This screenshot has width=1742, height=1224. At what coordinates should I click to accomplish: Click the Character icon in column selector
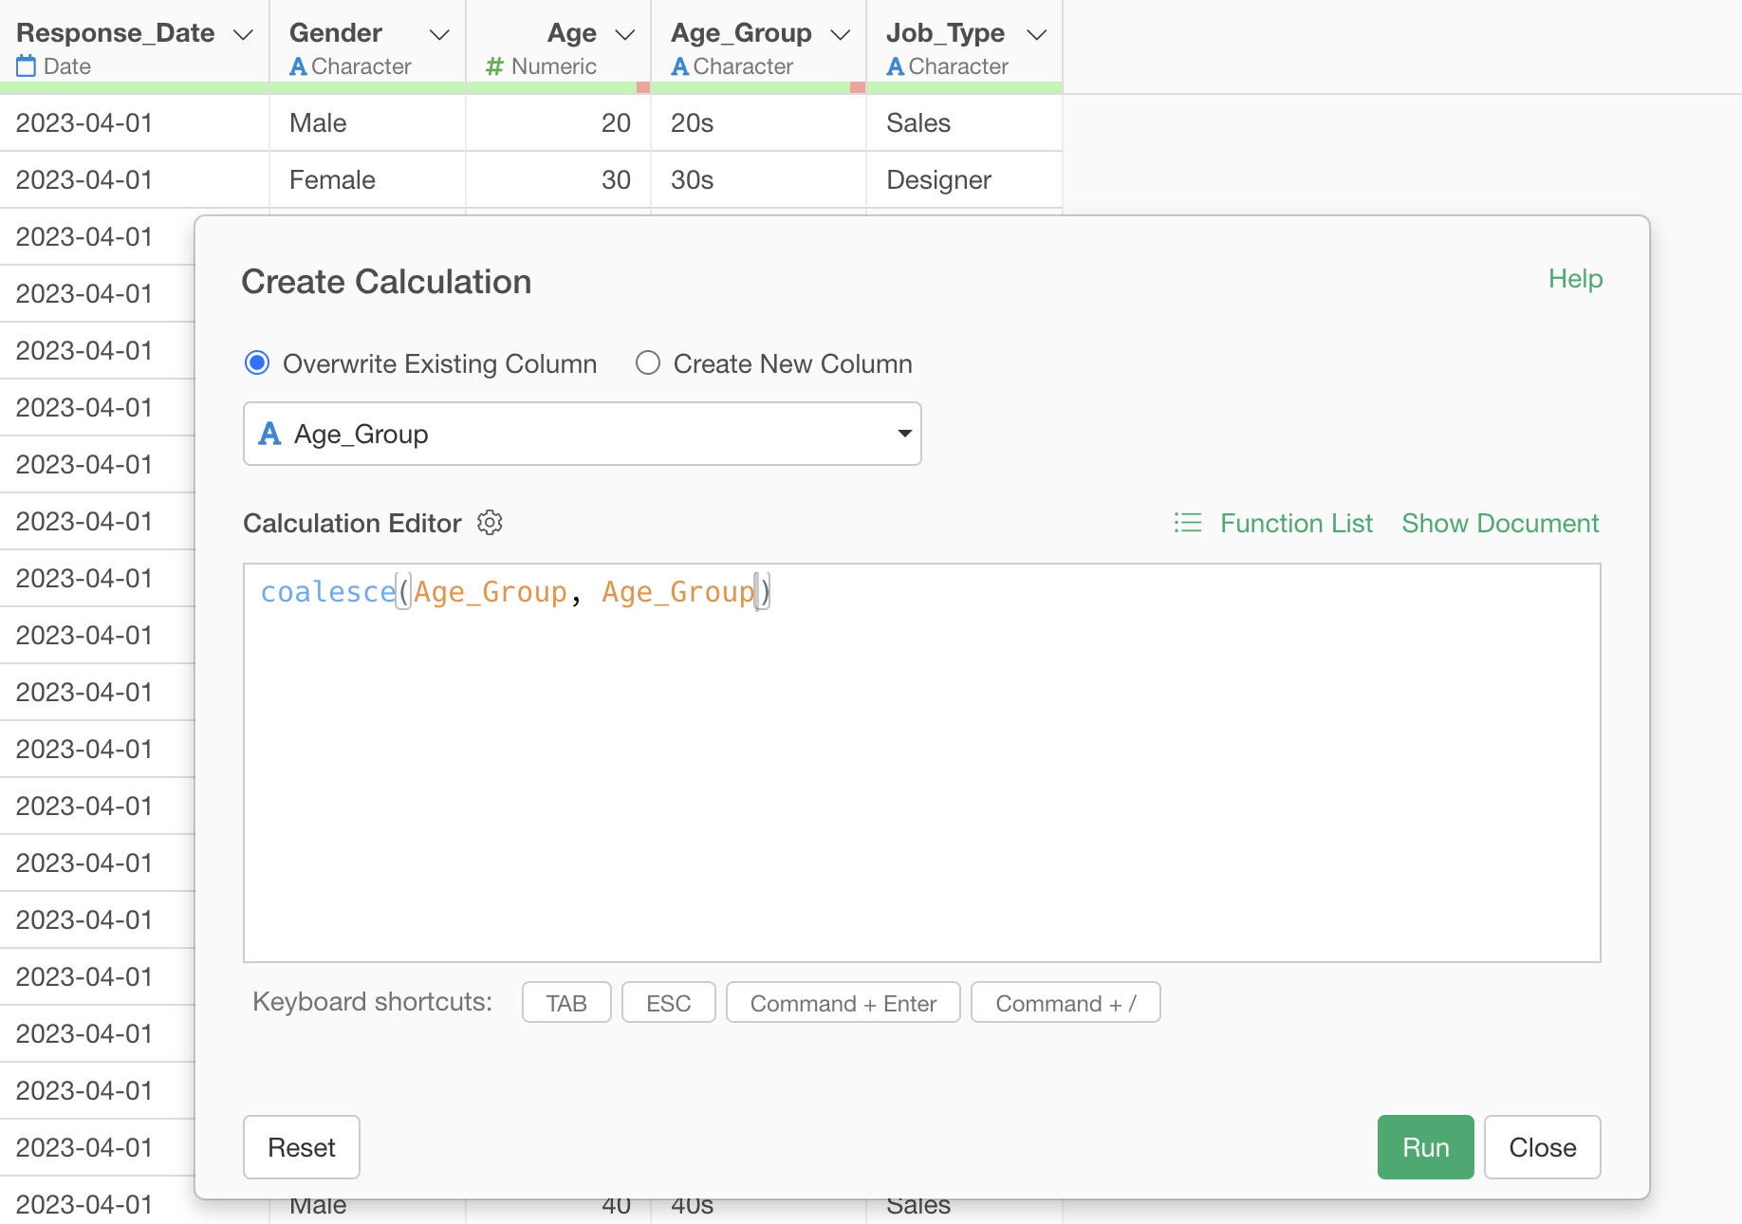[x=270, y=434]
